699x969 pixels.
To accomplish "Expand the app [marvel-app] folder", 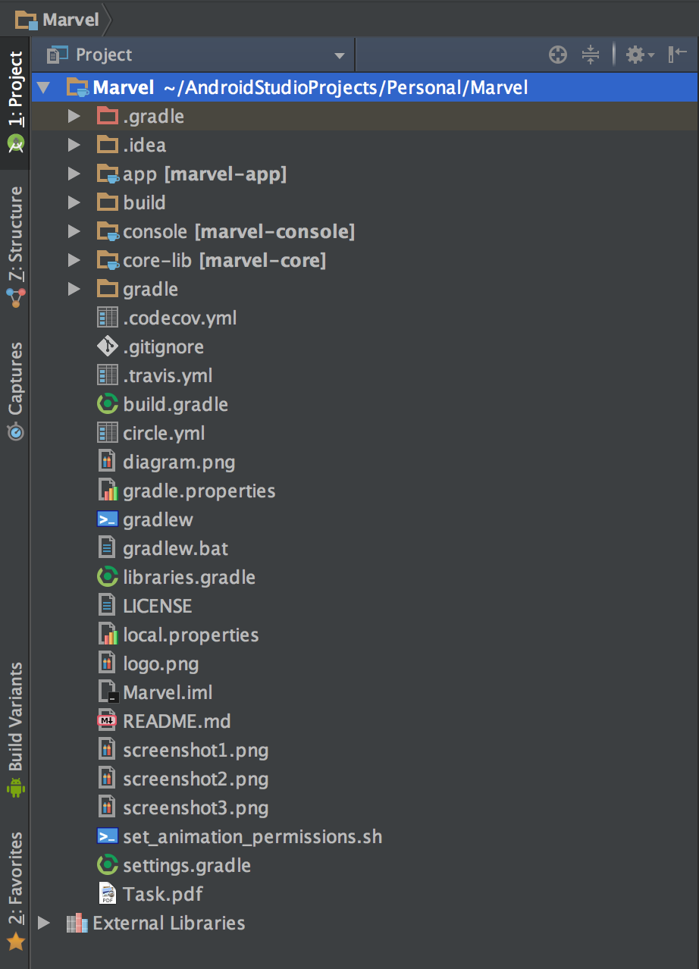I will 74,174.
